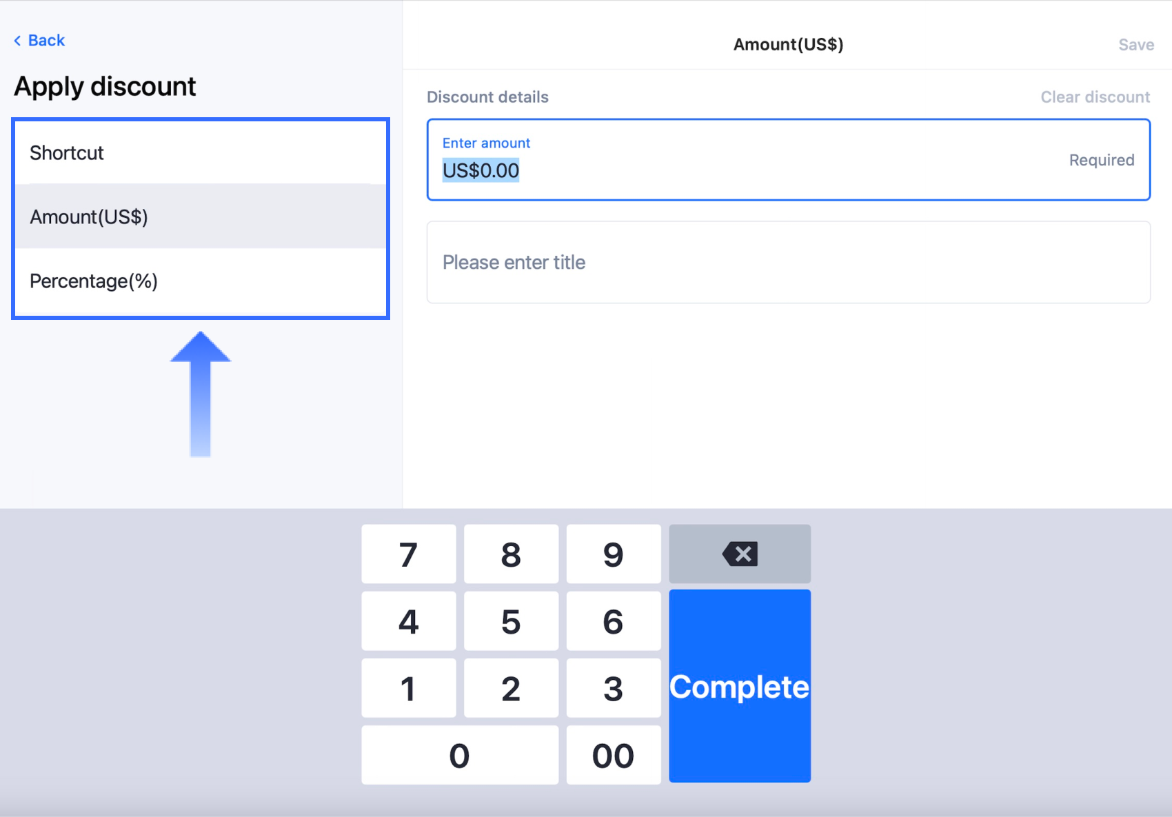Tap number 6 on the keypad
The width and height of the screenshot is (1172, 817).
[613, 621]
